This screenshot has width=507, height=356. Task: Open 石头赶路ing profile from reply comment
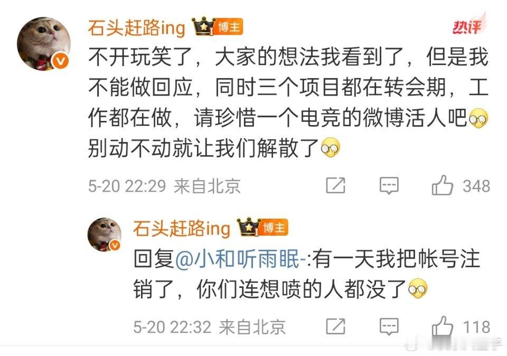(x=181, y=228)
